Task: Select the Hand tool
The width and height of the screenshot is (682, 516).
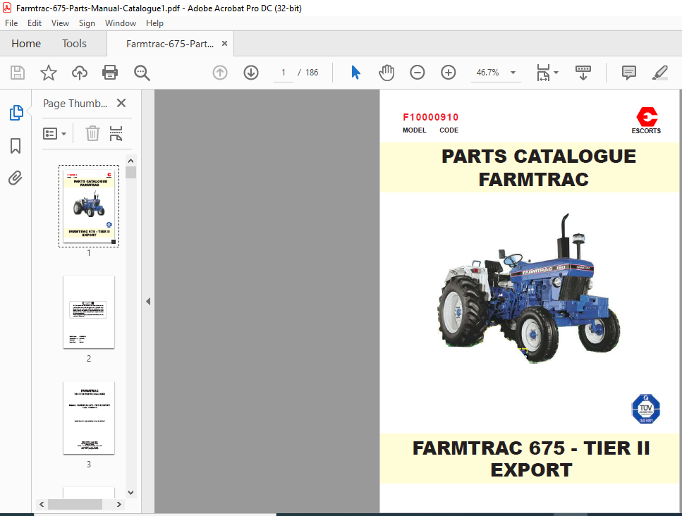Action: click(386, 72)
